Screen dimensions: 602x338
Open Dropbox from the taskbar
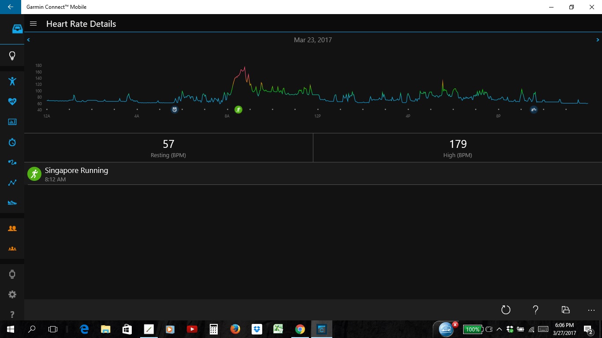pos(256,329)
